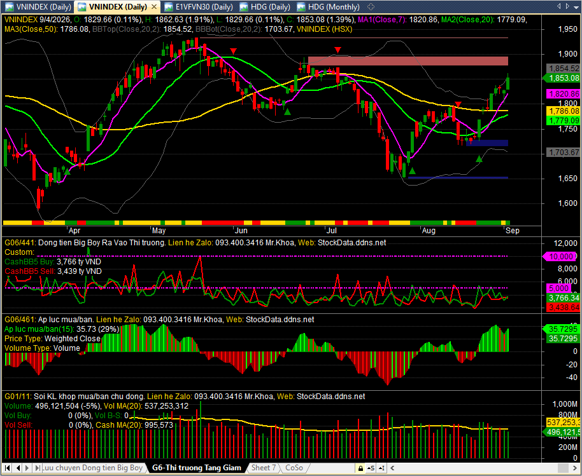Click StockData.ddns.net in G06/461 panel title
This screenshot has width=582, height=476.
pyautogui.click(x=280, y=319)
